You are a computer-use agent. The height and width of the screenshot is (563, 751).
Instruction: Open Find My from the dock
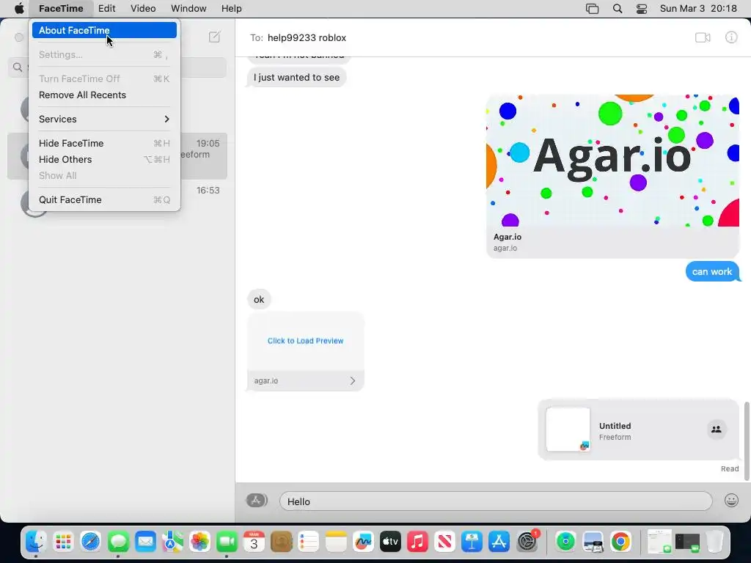(x=565, y=542)
